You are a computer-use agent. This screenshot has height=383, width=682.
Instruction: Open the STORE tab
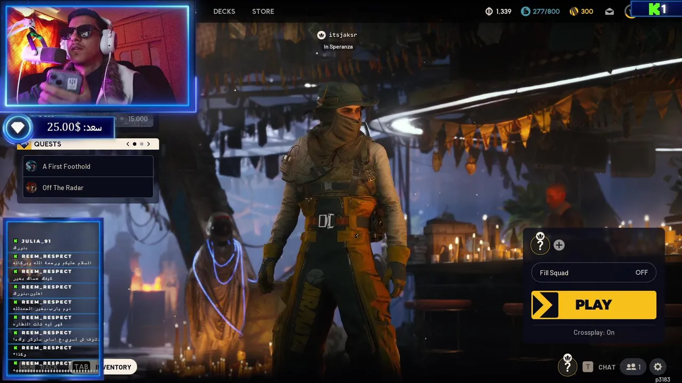(263, 11)
